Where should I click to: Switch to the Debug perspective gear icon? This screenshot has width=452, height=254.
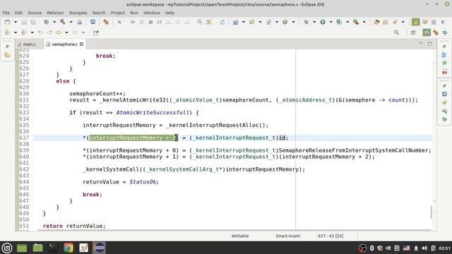pyautogui.click(x=445, y=32)
